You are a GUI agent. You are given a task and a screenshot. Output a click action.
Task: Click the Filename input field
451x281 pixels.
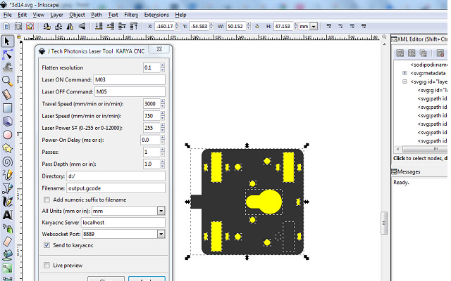(116, 188)
